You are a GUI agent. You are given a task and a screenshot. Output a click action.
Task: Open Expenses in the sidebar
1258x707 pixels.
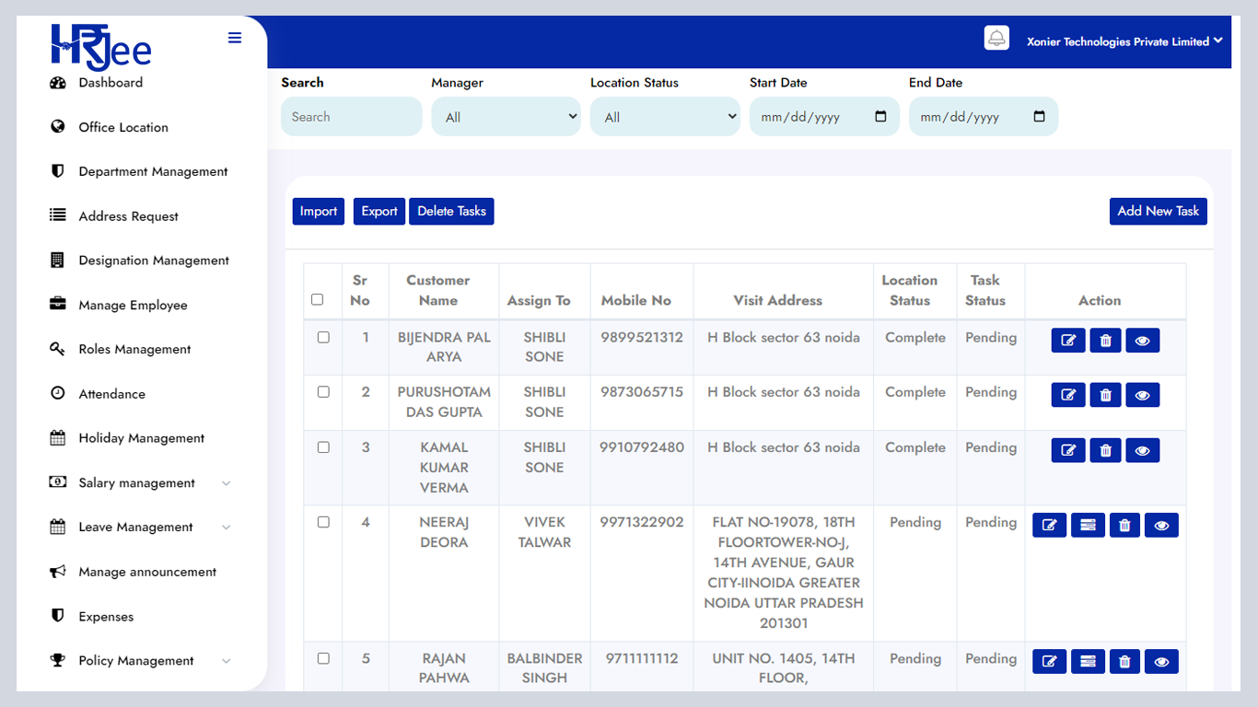pos(106,617)
